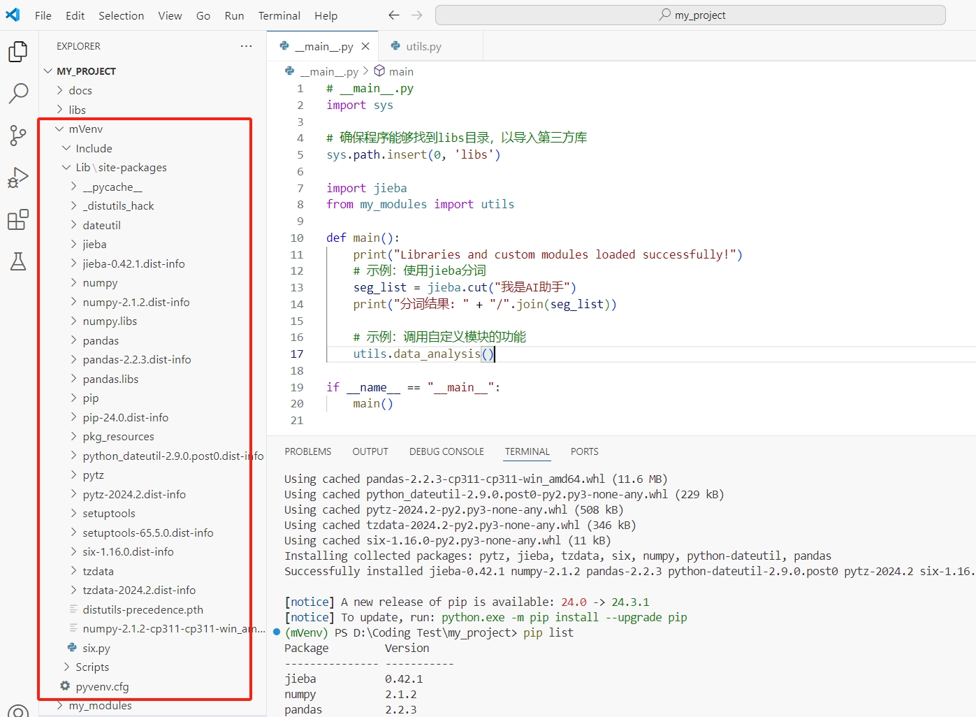Place cursor on line 17 utils.data_analysis call

pyautogui.click(x=423, y=354)
